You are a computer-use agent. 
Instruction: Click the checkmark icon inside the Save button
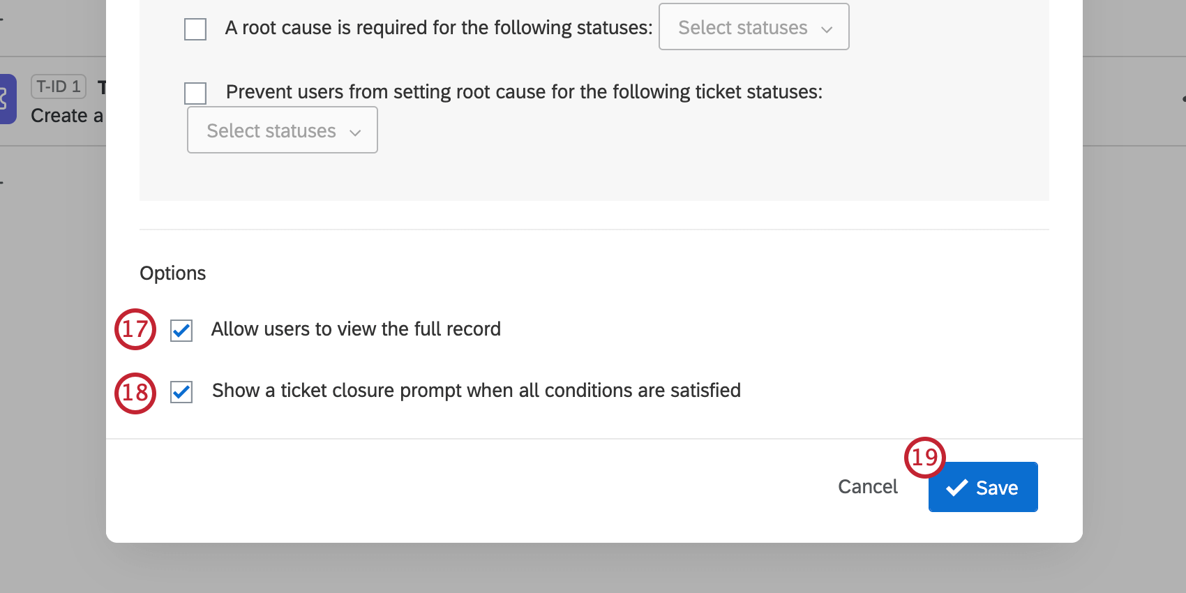(x=959, y=487)
